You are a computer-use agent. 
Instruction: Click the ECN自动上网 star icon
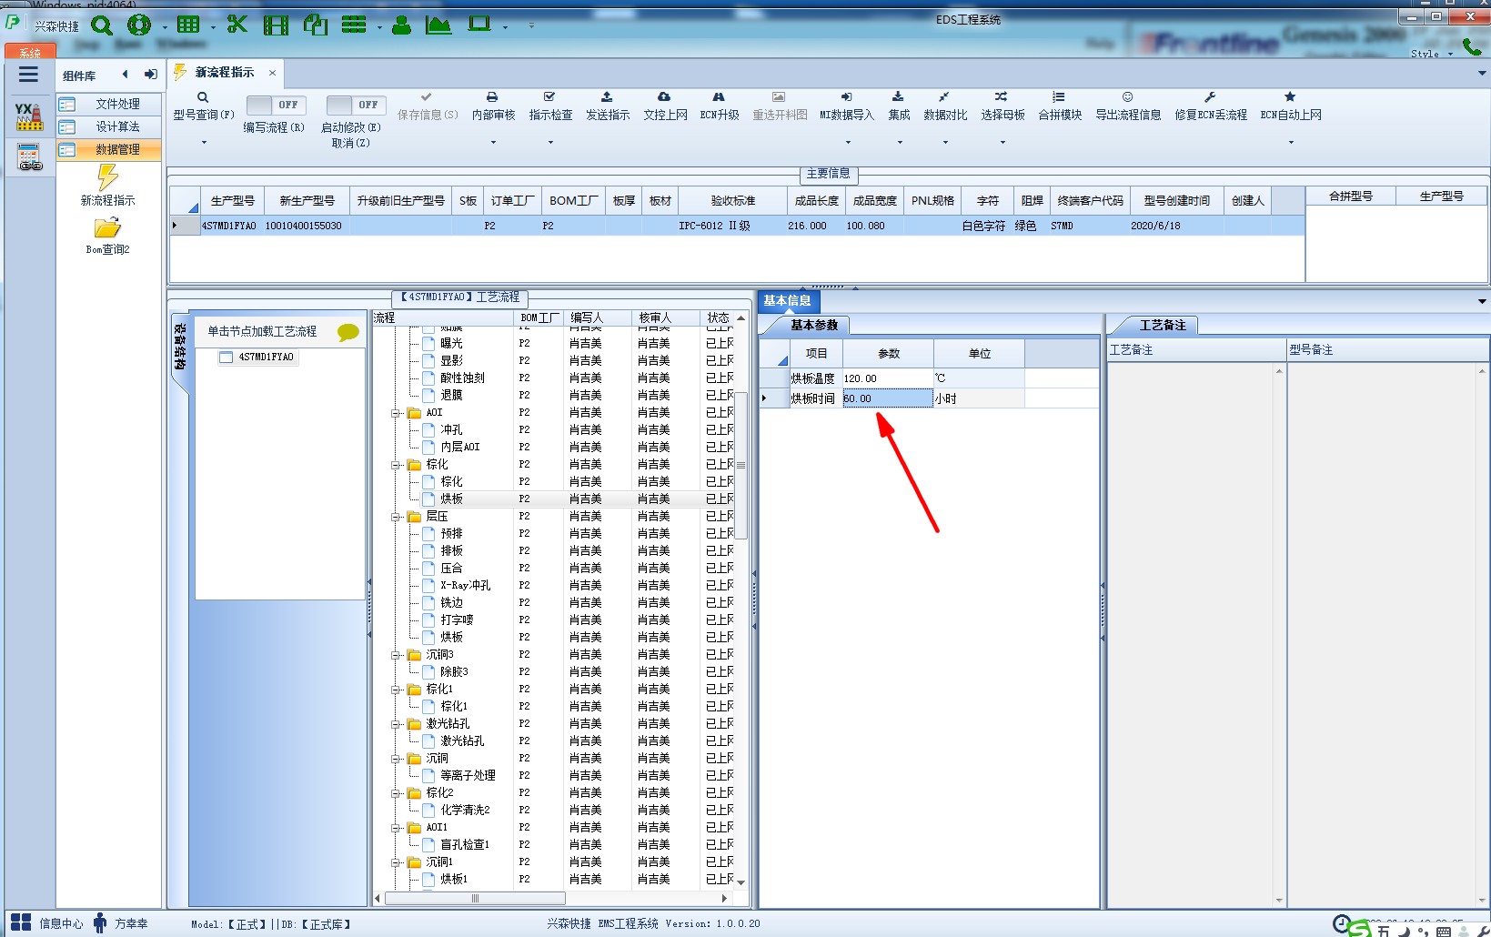point(1290,96)
